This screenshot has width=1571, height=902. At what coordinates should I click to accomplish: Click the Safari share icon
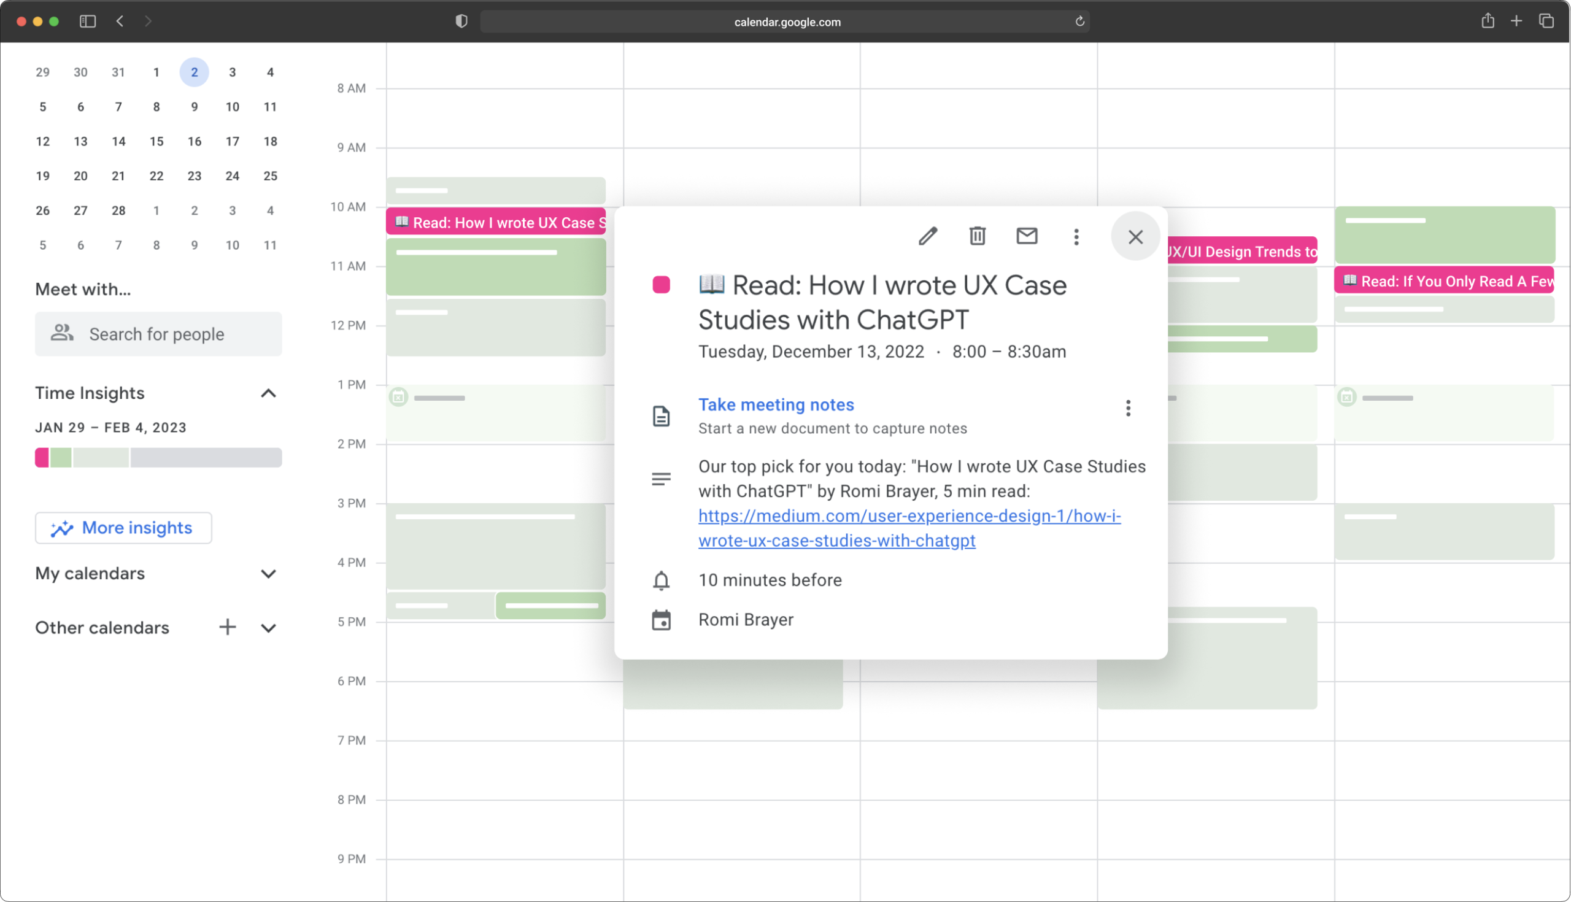[1488, 21]
